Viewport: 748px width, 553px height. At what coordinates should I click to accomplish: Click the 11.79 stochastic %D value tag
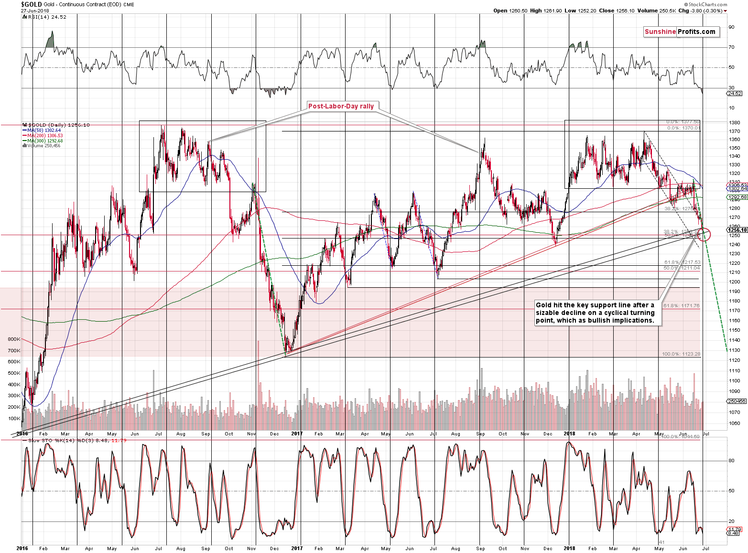[735, 529]
